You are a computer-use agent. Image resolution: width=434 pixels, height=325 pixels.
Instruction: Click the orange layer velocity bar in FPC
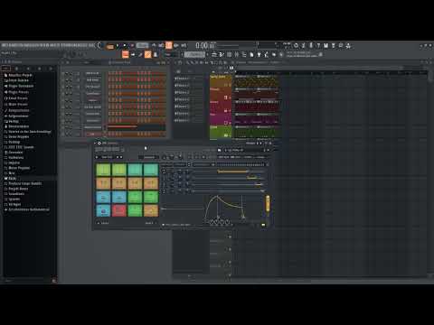click(233, 172)
